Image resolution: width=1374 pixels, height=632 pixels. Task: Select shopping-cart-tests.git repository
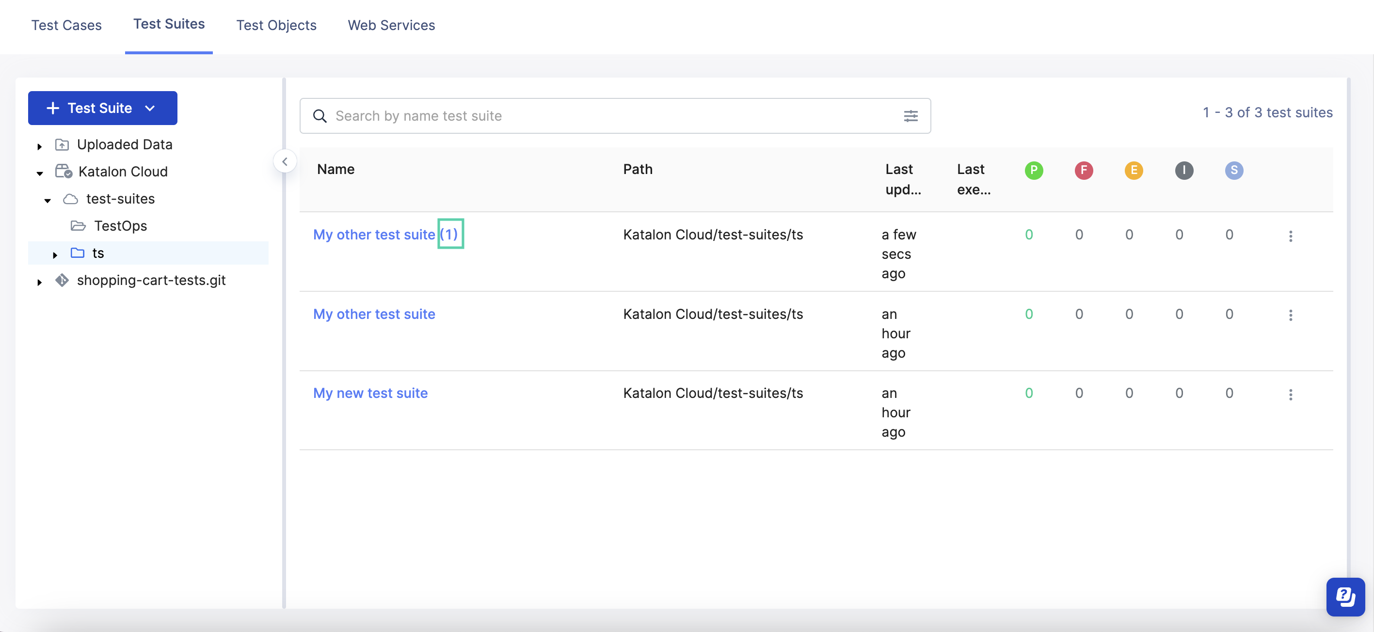coord(151,281)
